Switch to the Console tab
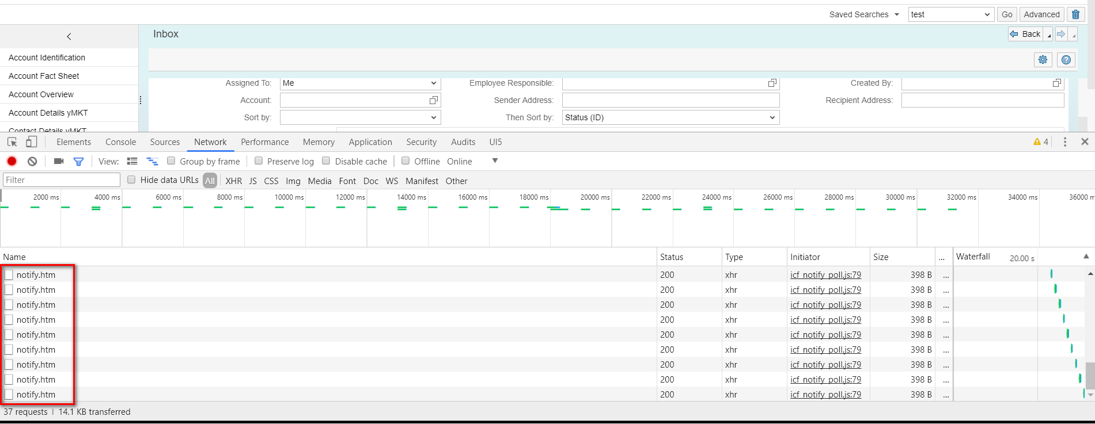Image resolution: width=1095 pixels, height=424 pixels. (x=120, y=142)
